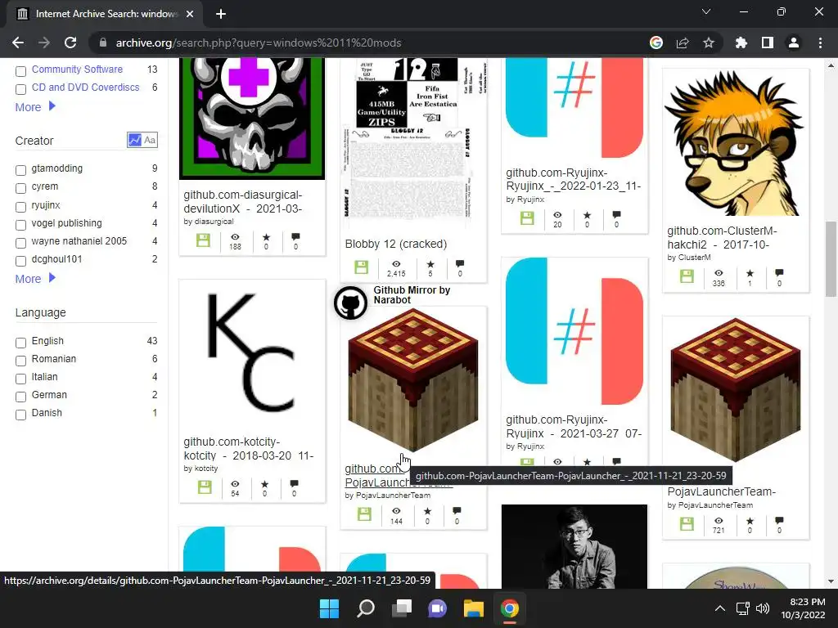The image size is (838, 628).
Task: Go back to the previous page
Action: (18, 43)
